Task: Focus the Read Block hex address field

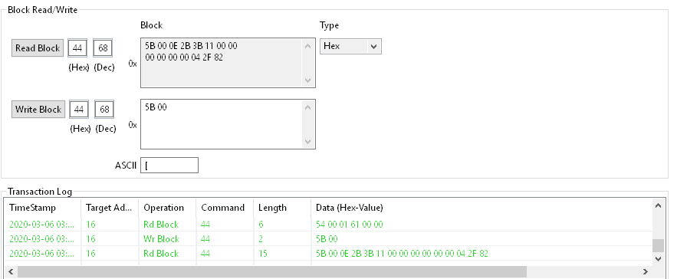Action: click(x=77, y=48)
